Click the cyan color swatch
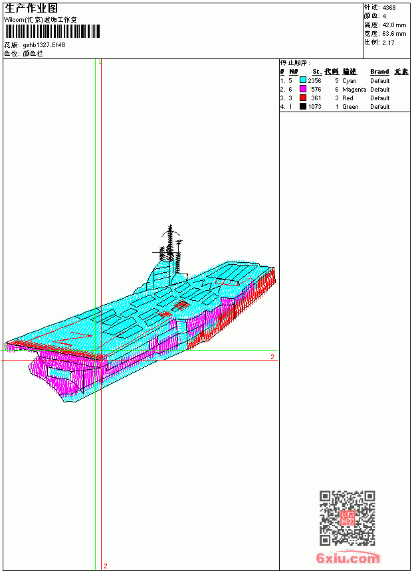 [x=302, y=80]
